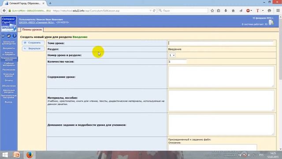
Task: Open the mail envelope icon in sidebar
Action: 3,36
